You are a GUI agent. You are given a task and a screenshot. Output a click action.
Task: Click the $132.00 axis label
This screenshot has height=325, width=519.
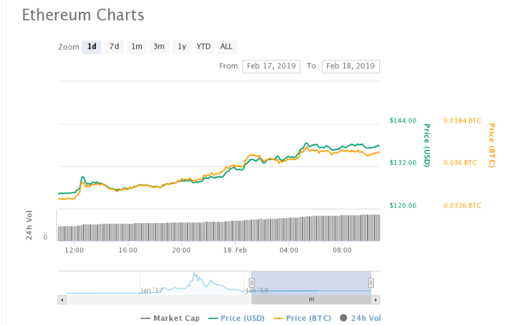403,163
